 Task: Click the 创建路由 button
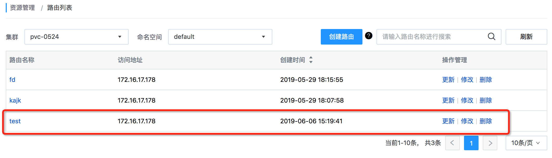(x=341, y=37)
